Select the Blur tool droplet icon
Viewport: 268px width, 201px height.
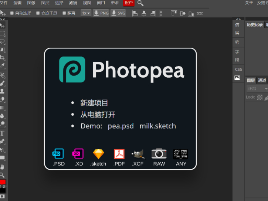coord(2,116)
